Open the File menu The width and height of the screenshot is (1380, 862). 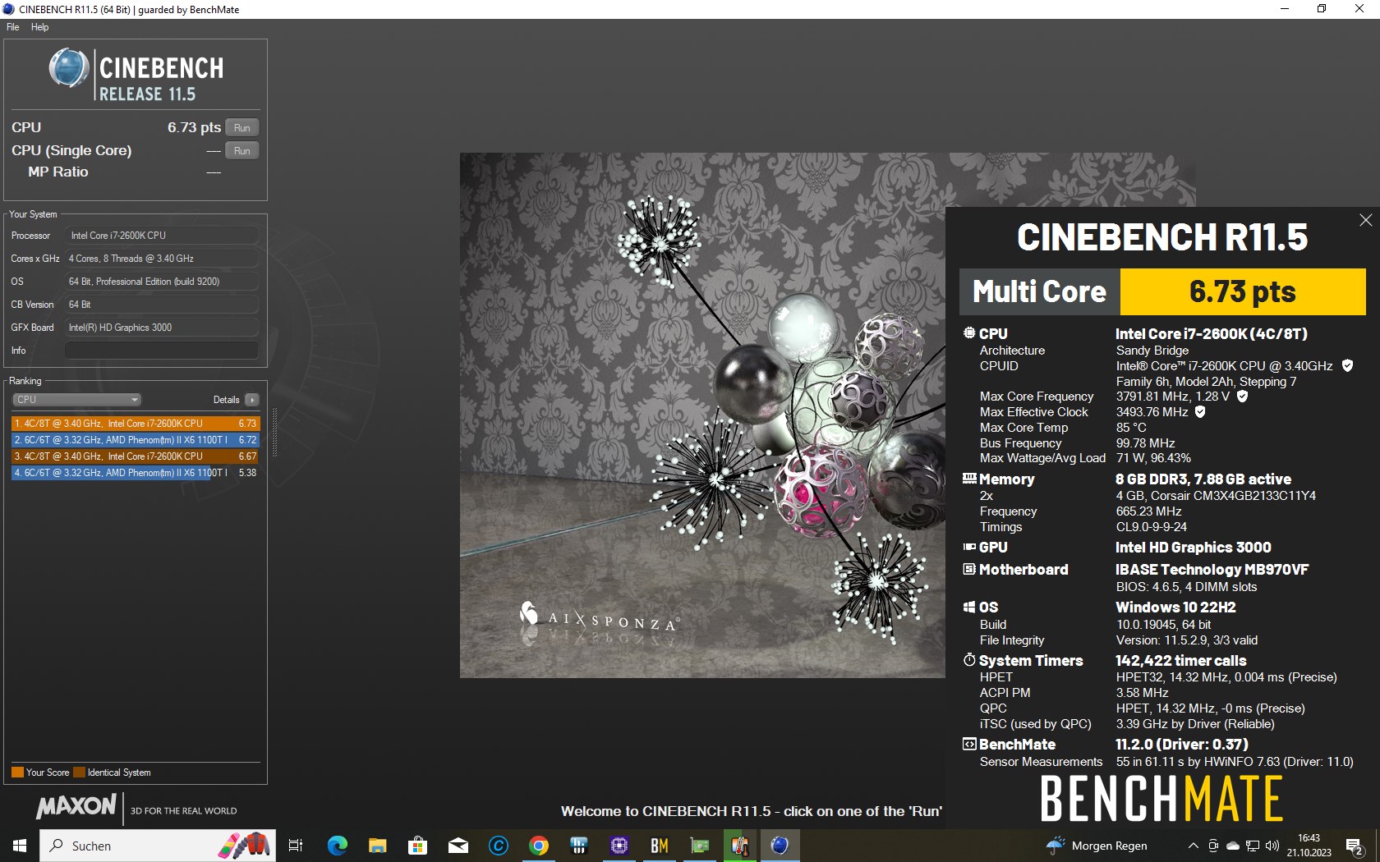tap(13, 27)
